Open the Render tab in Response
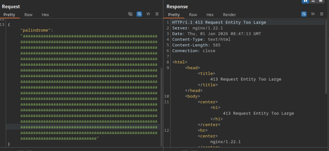329x151 pixels. [x=229, y=15]
